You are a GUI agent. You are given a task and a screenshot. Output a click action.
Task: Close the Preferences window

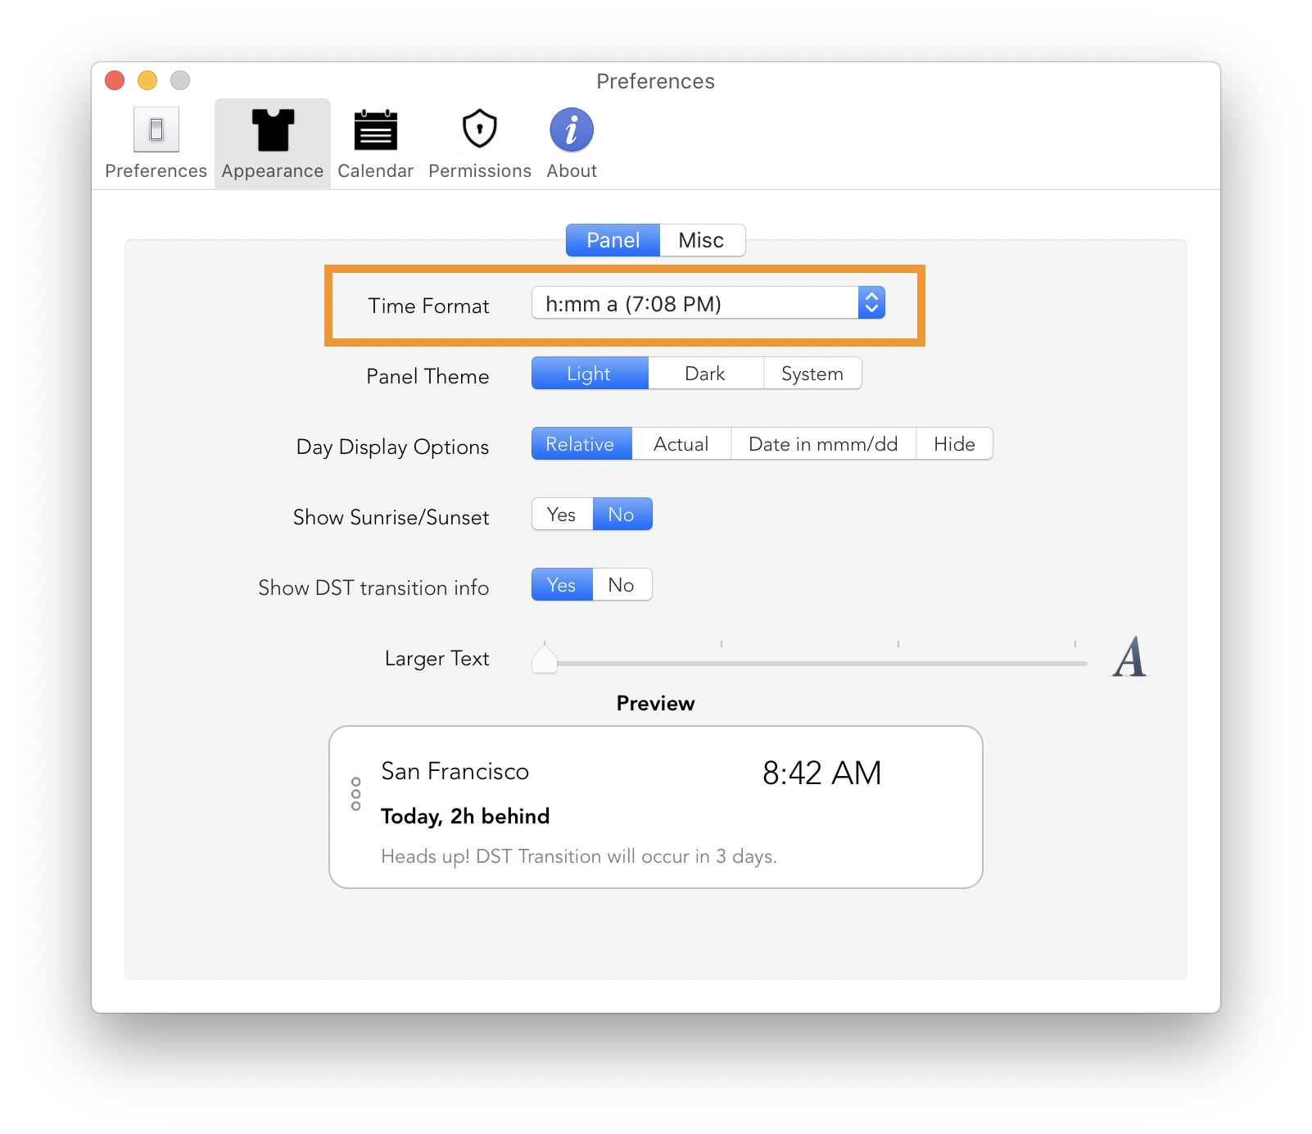click(x=115, y=80)
